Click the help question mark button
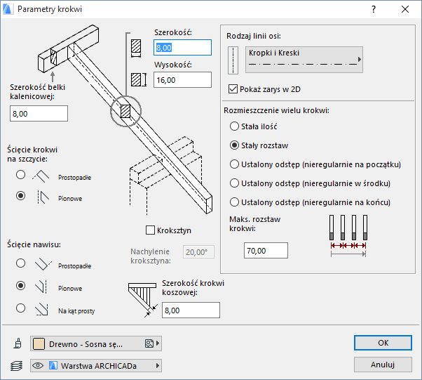The height and width of the screenshot is (380, 422). [x=374, y=9]
